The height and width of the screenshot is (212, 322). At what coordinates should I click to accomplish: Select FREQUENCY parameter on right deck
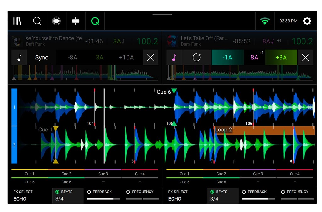tap(283, 192)
